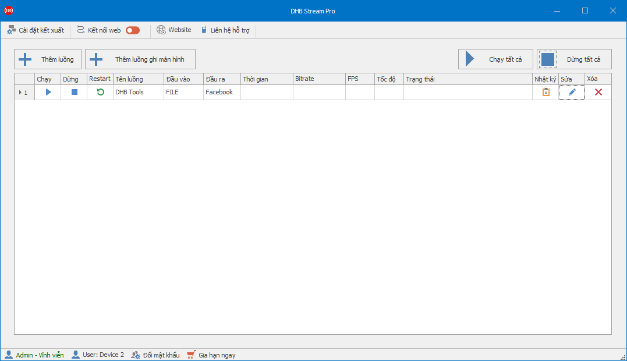This screenshot has width=627, height=361.
Task: Click the Kết nối web label
Action: [104, 30]
